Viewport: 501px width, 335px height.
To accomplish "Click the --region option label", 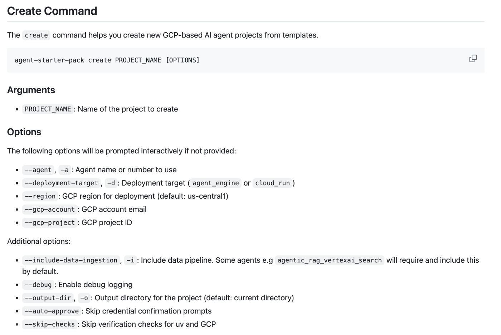I will tap(40, 196).
